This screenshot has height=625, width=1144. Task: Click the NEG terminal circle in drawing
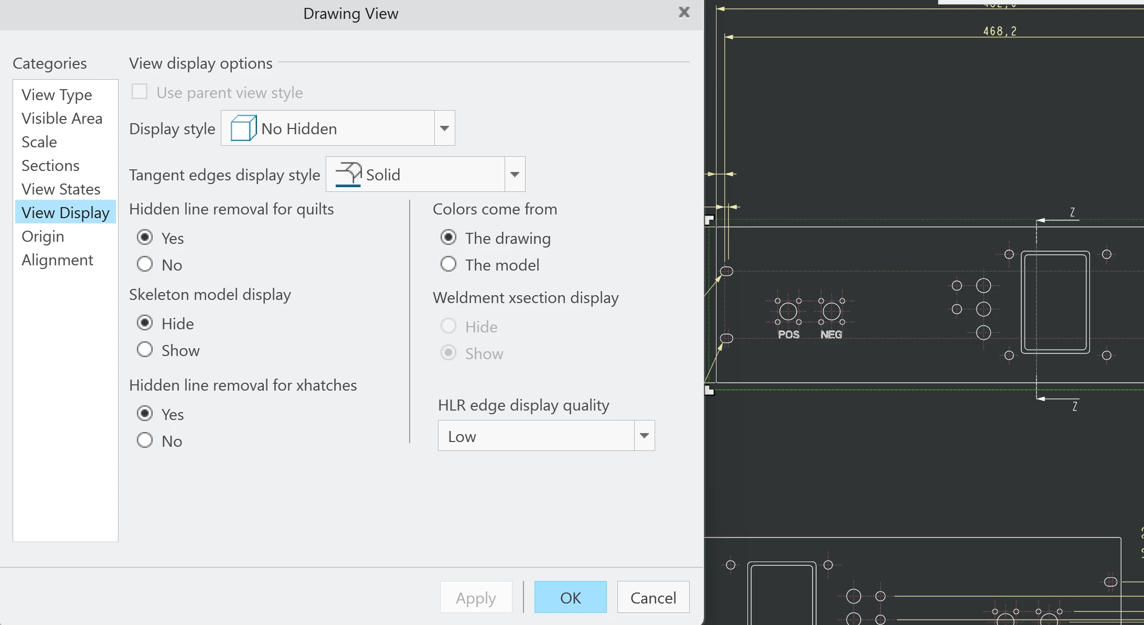point(831,311)
